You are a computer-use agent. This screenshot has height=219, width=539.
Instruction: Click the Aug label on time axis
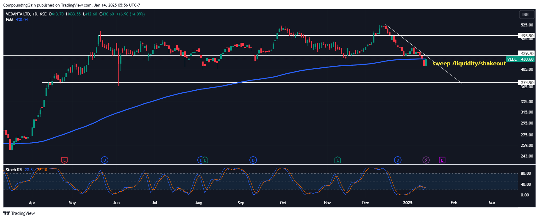pos(199,203)
